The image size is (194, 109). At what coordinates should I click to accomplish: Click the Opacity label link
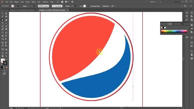point(68,6)
